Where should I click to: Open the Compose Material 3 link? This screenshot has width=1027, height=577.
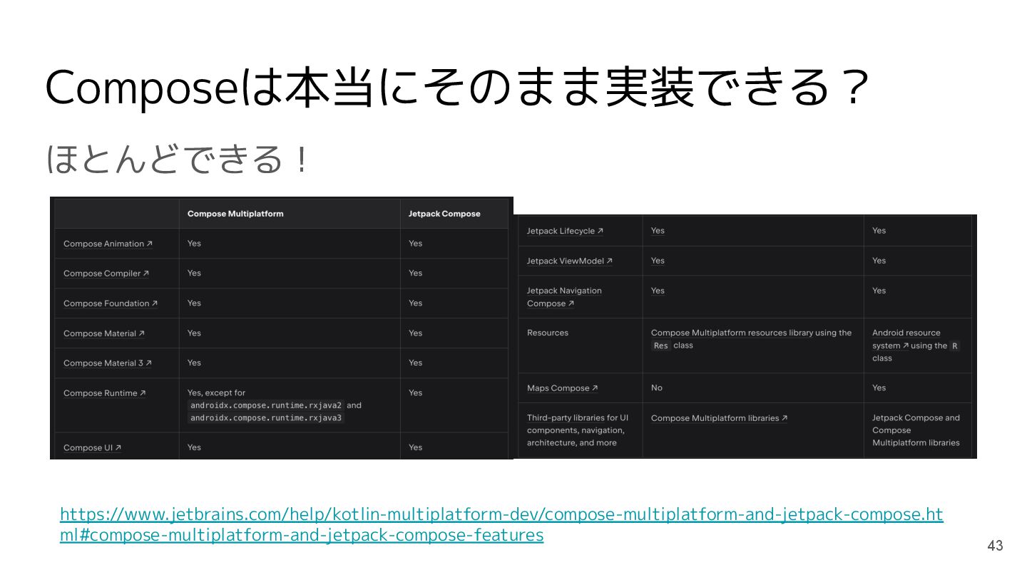click(x=108, y=363)
